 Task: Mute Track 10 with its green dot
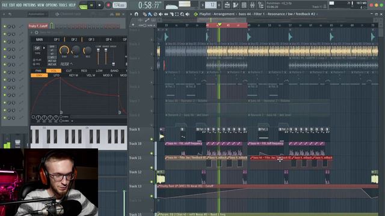(152, 154)
